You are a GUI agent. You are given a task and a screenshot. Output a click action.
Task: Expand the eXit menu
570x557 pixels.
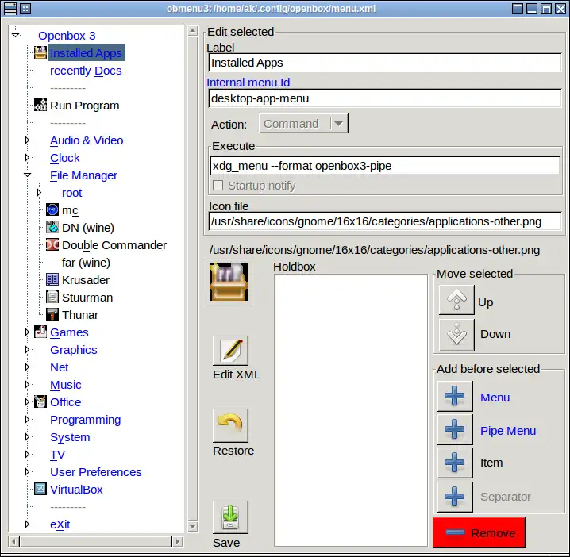coord(27,524)
